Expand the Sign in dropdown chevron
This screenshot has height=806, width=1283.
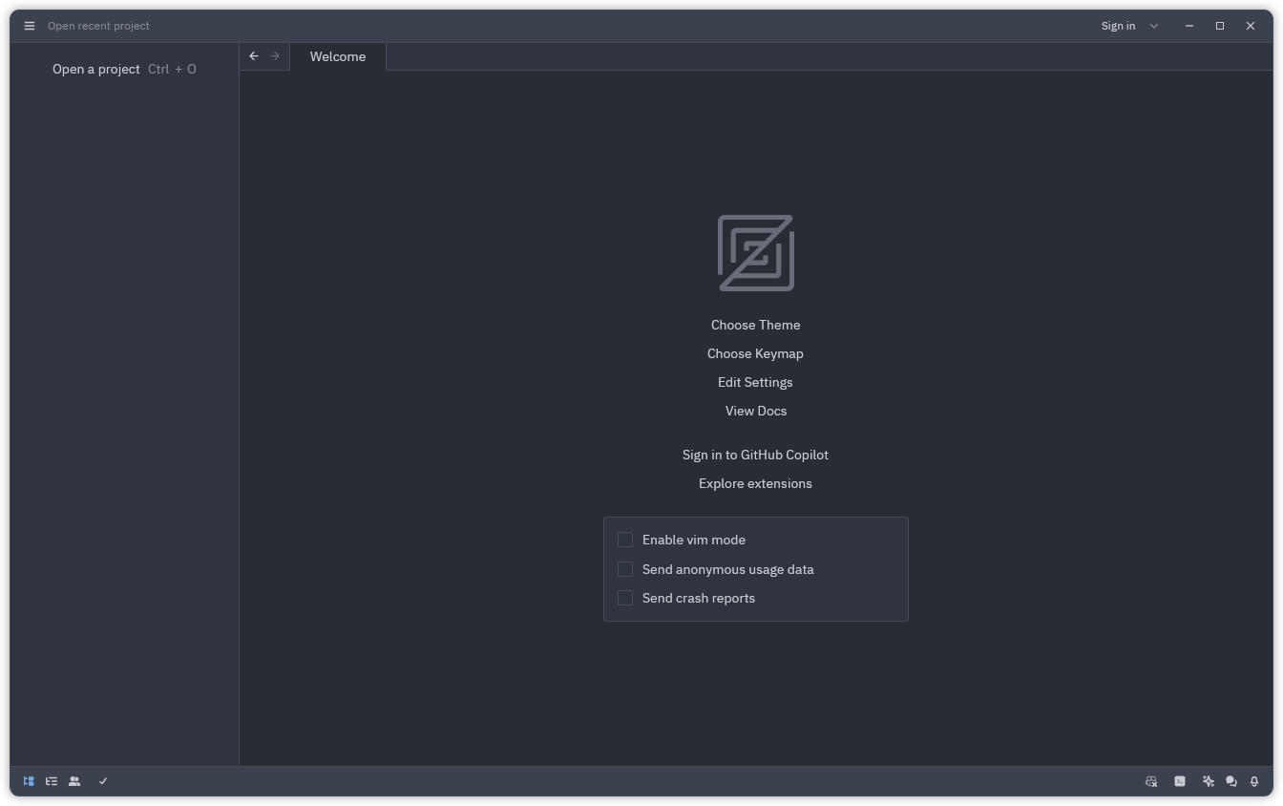1153,26
